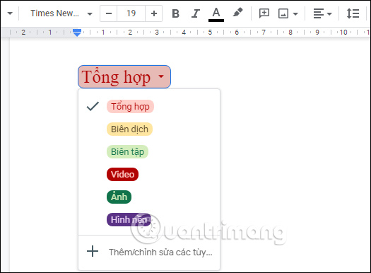Open the Times New Roman font dropdown
371x273 pixels.
click(61, 13)
